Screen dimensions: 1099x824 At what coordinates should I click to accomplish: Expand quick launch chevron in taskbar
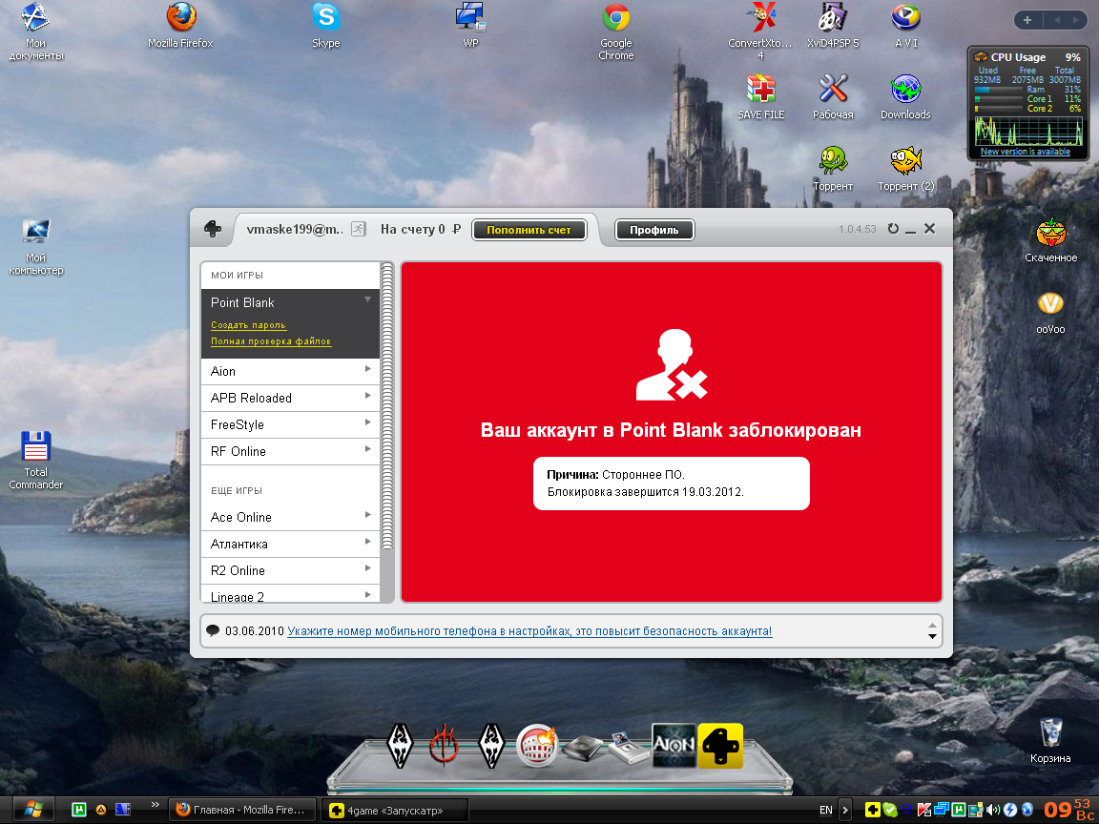pyautogui.click(x=156, y=804)
